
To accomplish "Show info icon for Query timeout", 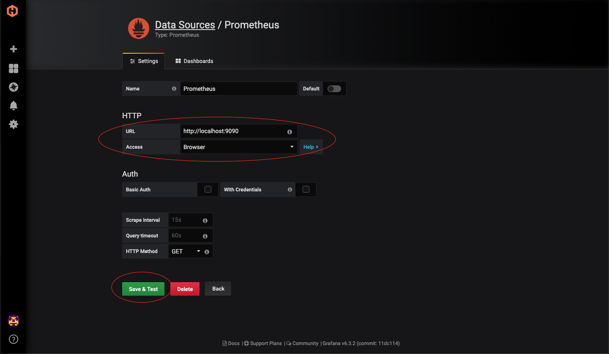I will pos(205,236).
